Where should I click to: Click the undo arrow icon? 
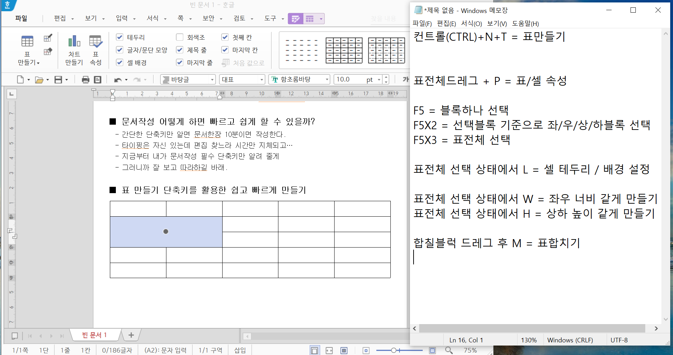[x=118, y=80]
